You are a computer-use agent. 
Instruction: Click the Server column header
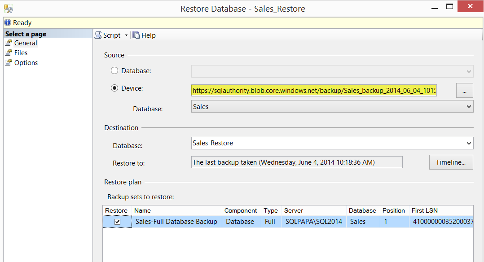point(314,210)
